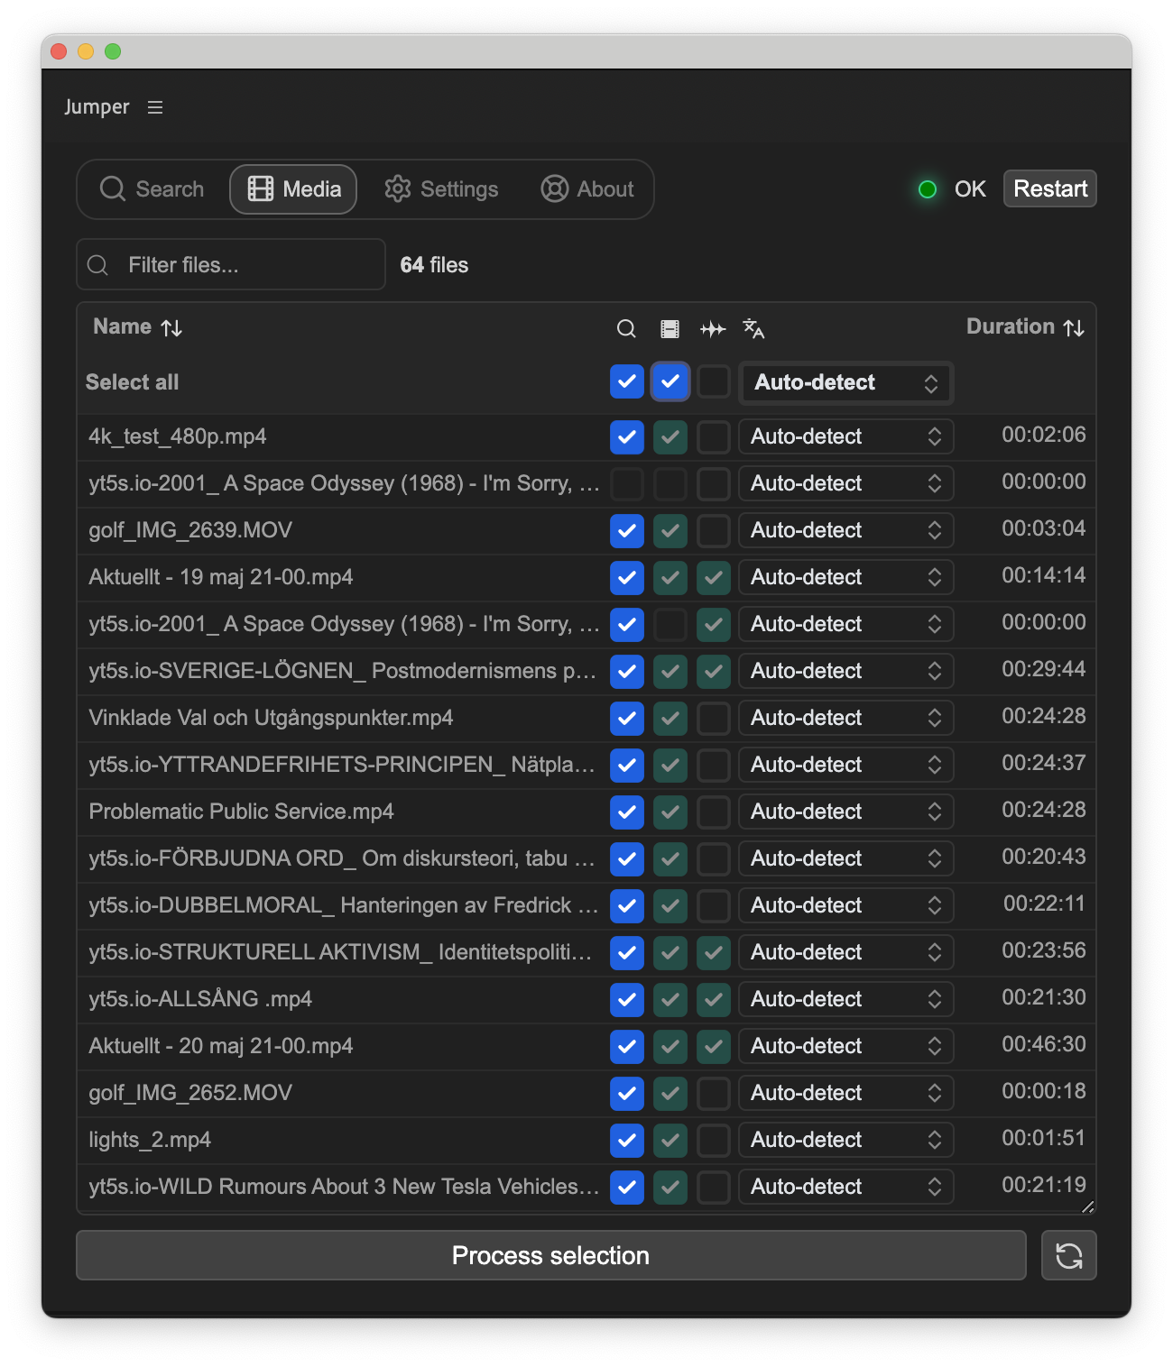Expand language dropdown for Problematic Public Service.mp4
1173x1367 pixels.
point(845,812)
